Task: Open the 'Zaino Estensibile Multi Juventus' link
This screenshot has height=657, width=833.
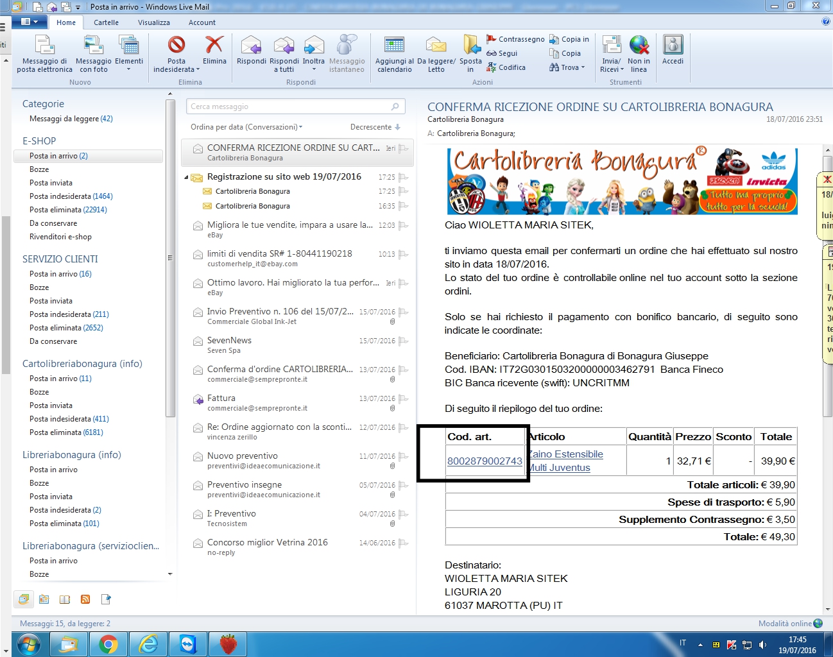Action: tap(565, 461)
